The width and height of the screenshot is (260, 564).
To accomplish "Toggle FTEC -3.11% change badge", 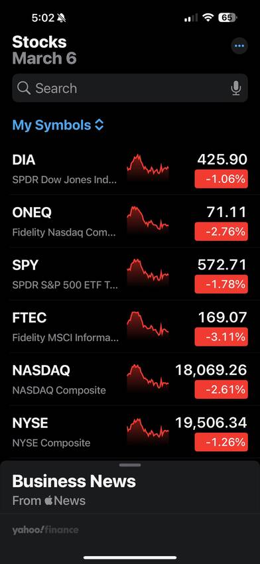I will [221, 336].
